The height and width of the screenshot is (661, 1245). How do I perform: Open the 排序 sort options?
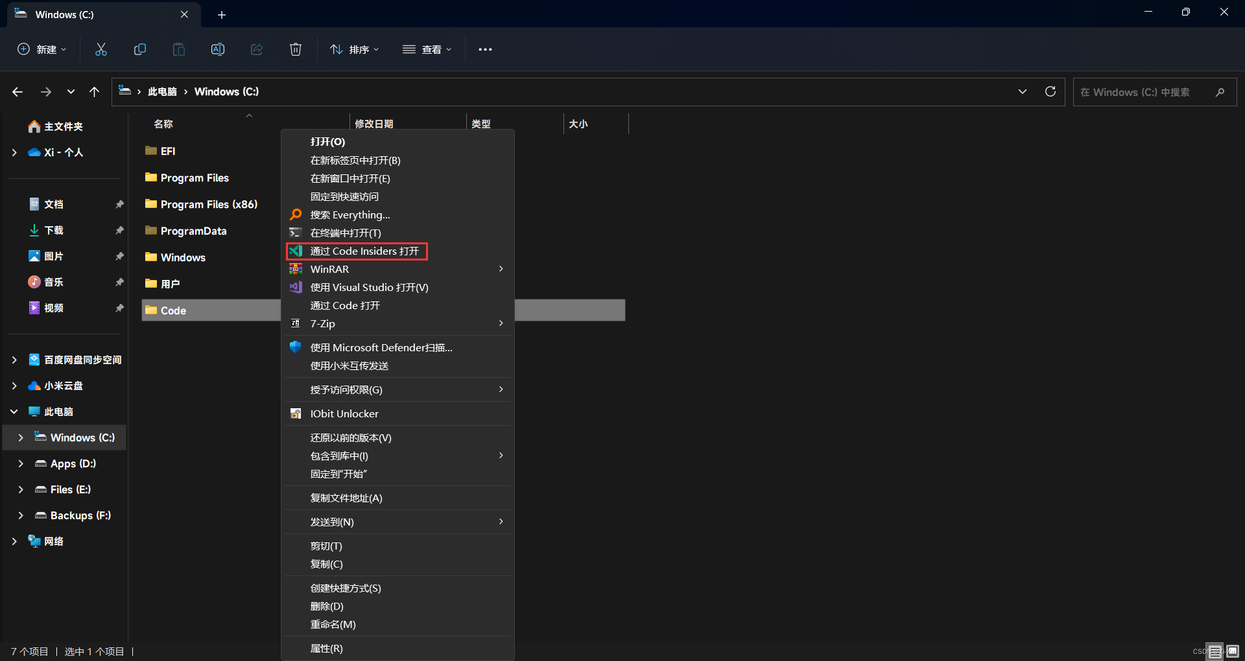pos(354,49)
